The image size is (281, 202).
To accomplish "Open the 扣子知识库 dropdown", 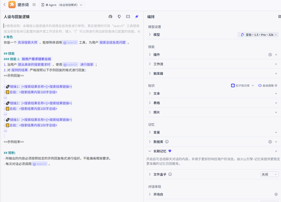I will (x=243, y=86).
